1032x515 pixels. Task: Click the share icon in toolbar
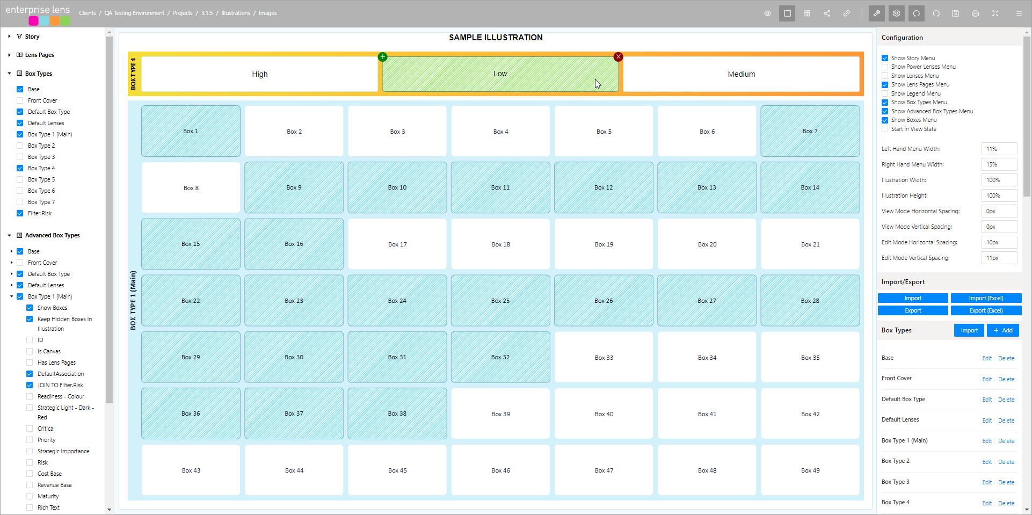point(826,13)
